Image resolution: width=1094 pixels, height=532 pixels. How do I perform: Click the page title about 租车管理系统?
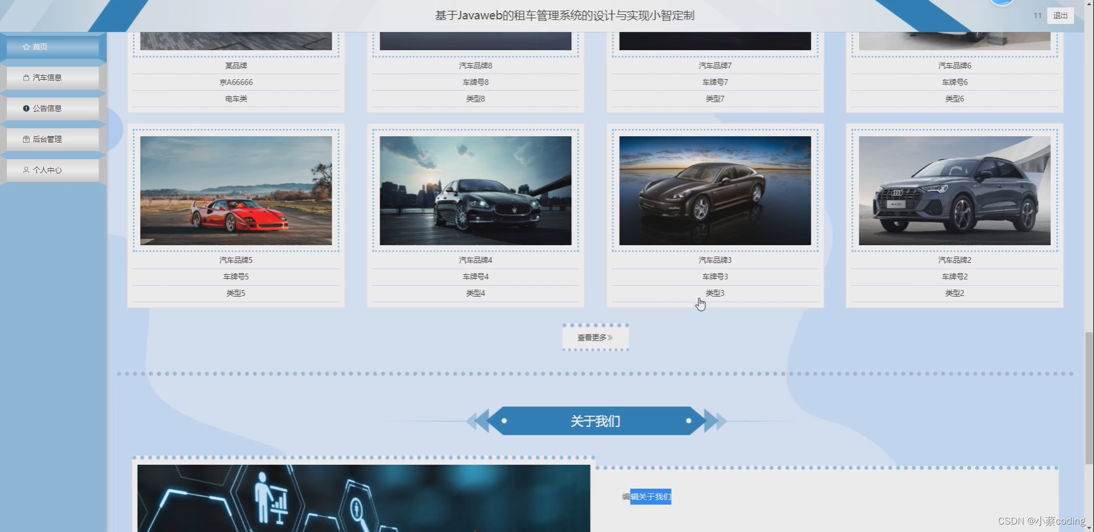coord(564,15)
